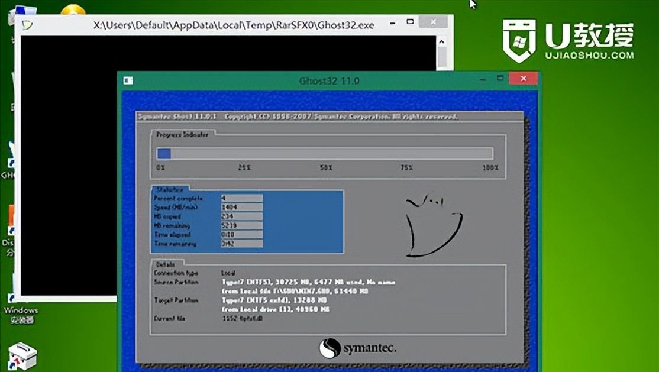Click the Ghost32.exe console window's title icon
659x372 pixels.
pos(27,25)
